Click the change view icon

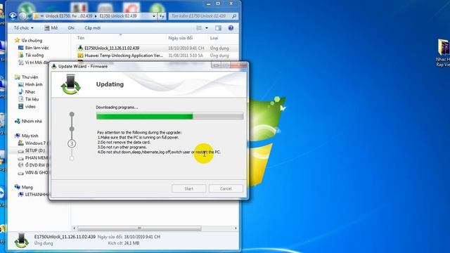click(x=199, y=28)
